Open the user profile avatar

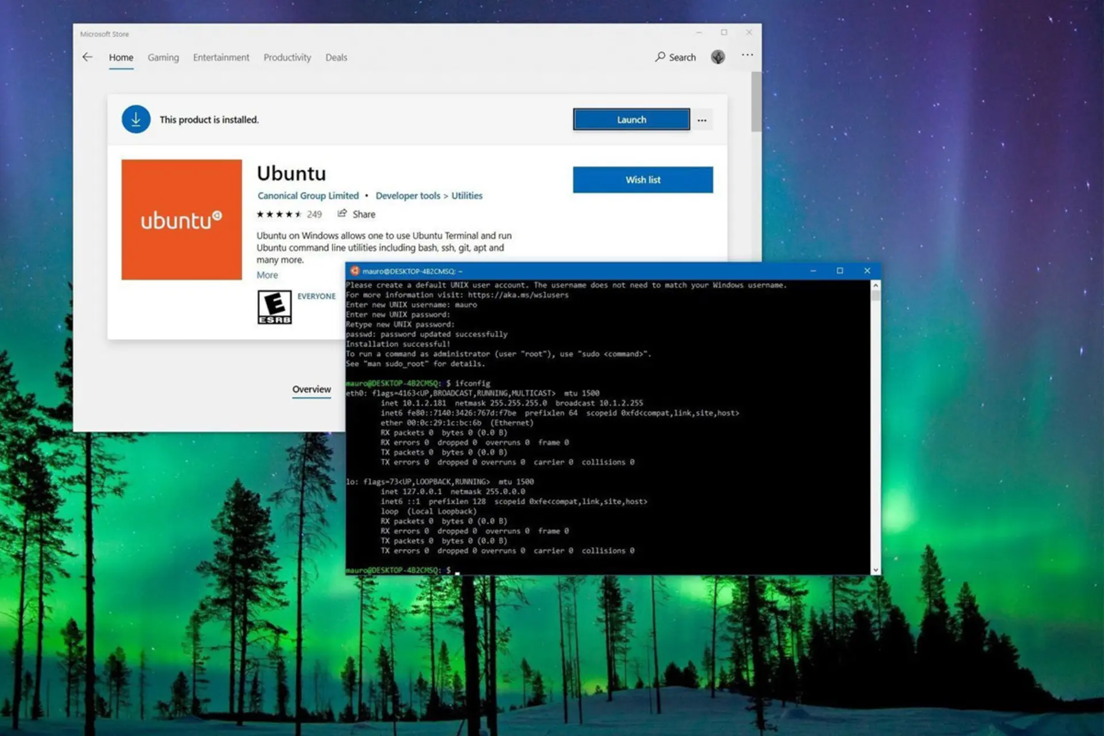click(x=718, y=57)
